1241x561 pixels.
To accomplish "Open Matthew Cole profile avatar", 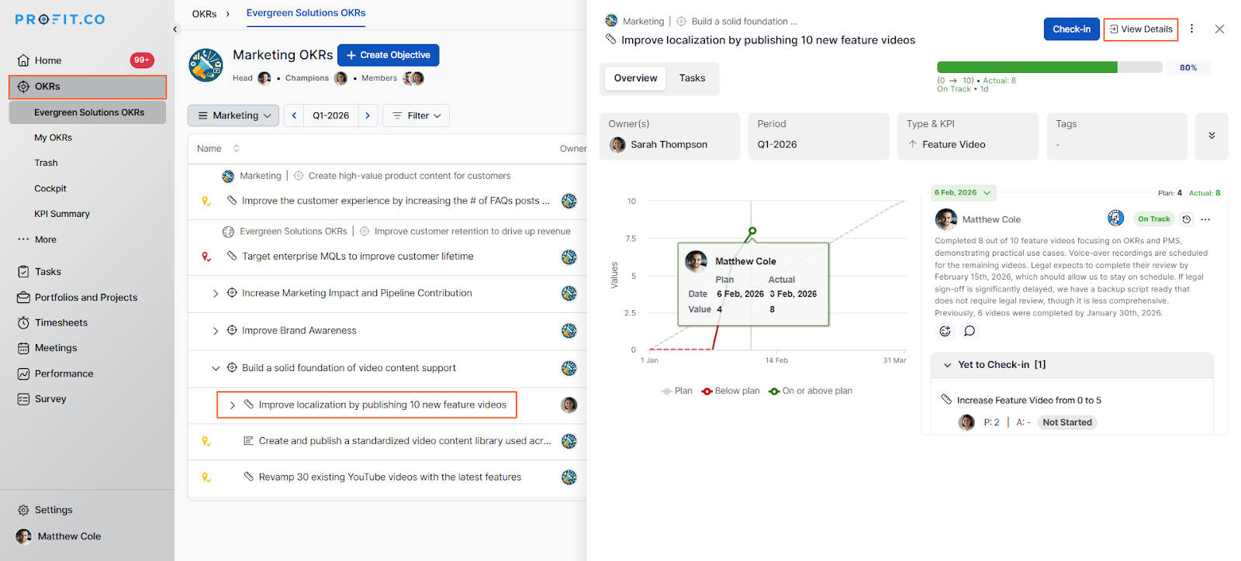I will 24,536.
